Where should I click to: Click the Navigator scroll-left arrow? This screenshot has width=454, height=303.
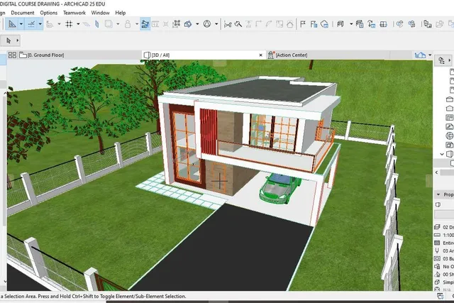437,172
